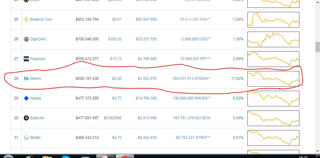Click Stratis price $4,72
This screenshot has width=320, height=158.
pyautogui.click(x=117, y=138)
